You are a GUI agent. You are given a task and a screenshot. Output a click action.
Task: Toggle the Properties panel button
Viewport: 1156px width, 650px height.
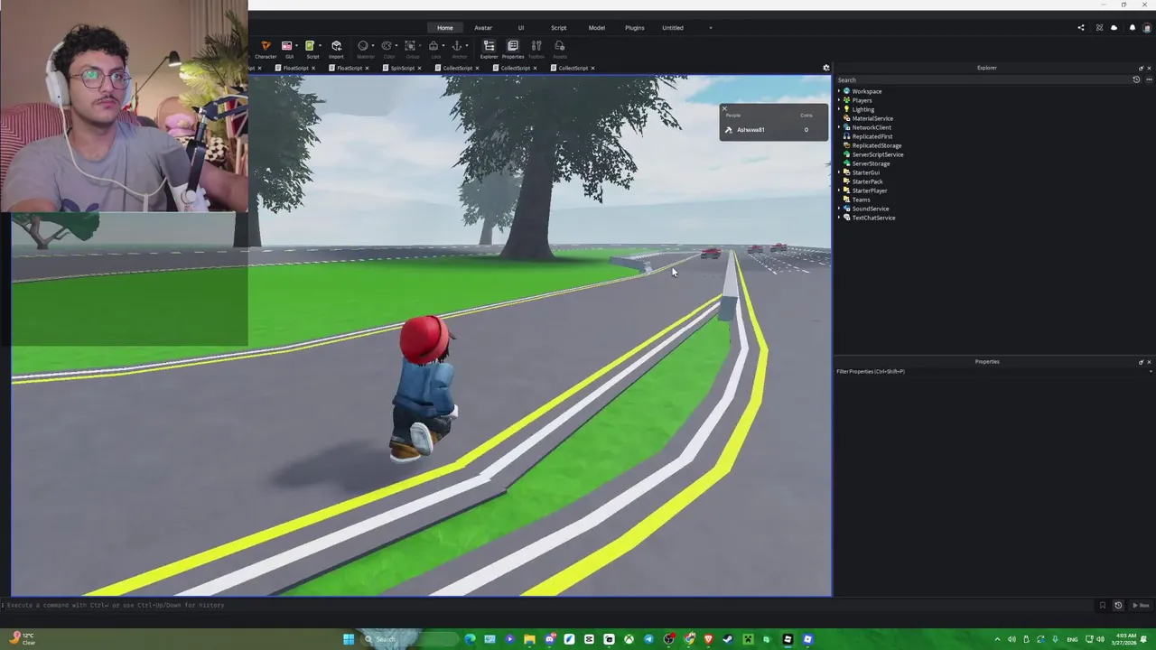[x=512, y=49]
